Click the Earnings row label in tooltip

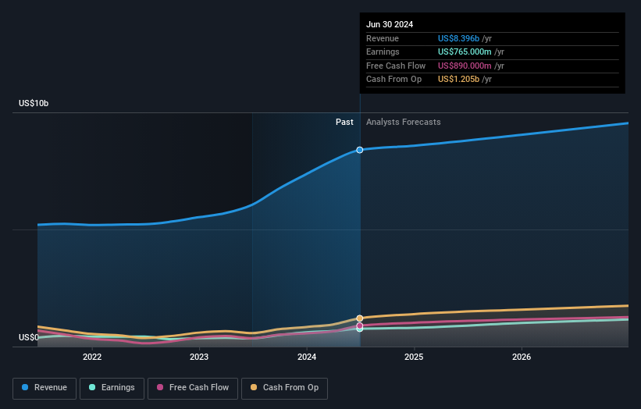[x=383, y=52]
